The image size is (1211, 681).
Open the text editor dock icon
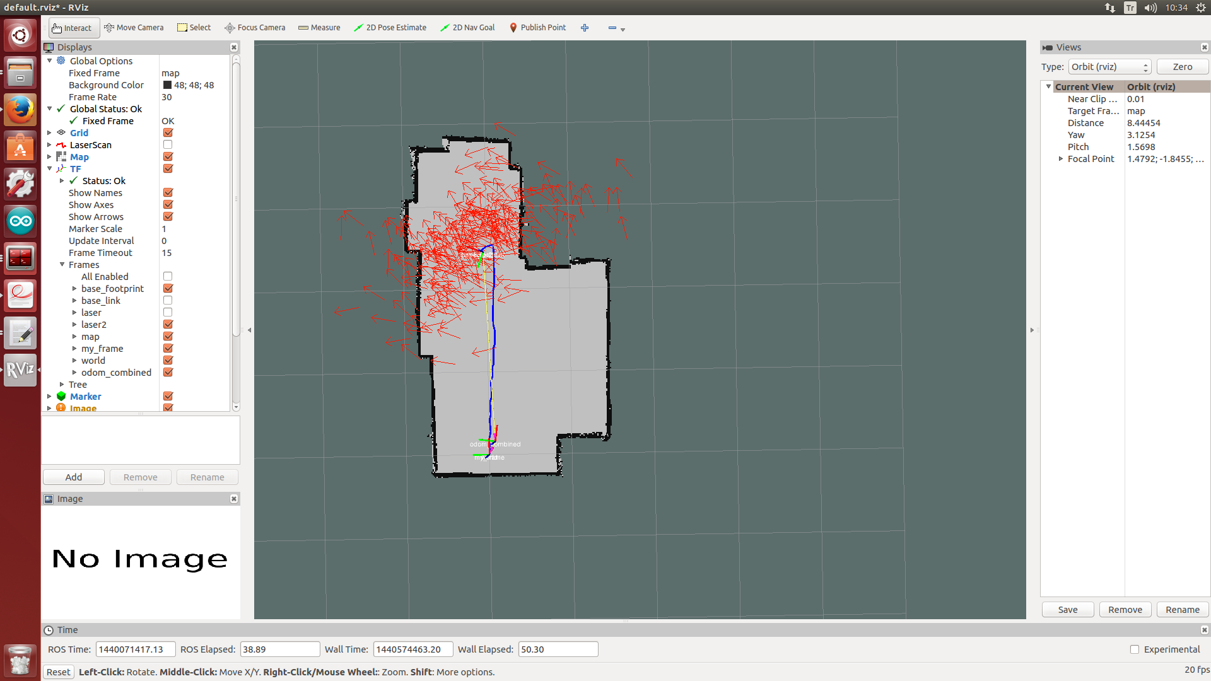pos(20,332)
